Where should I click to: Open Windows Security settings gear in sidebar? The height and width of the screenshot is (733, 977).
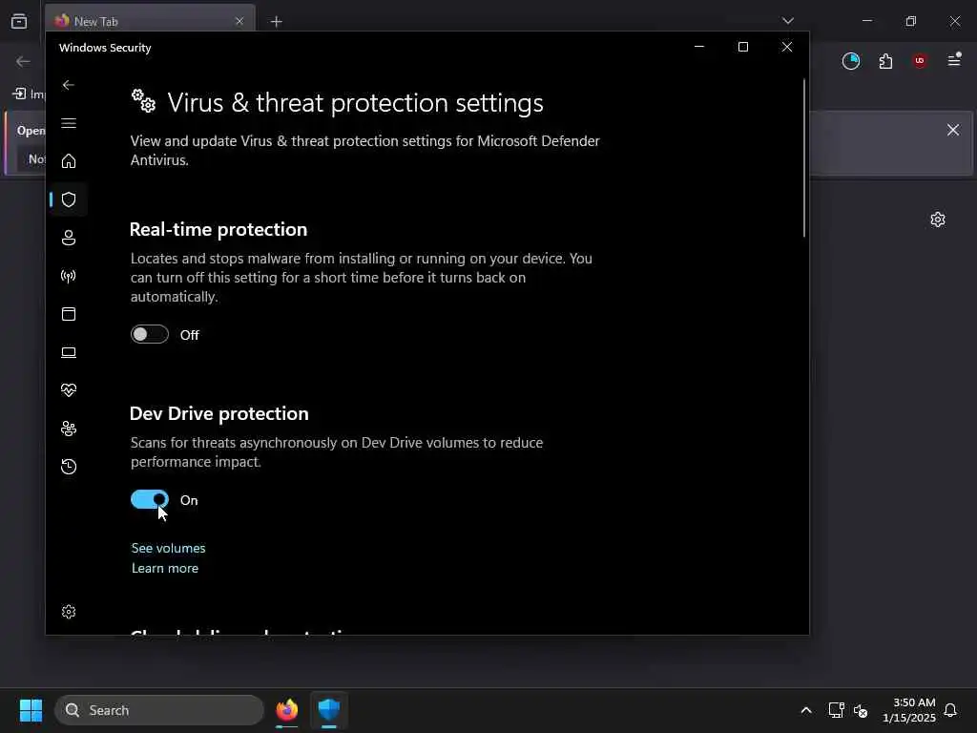[x=69, y=612]
